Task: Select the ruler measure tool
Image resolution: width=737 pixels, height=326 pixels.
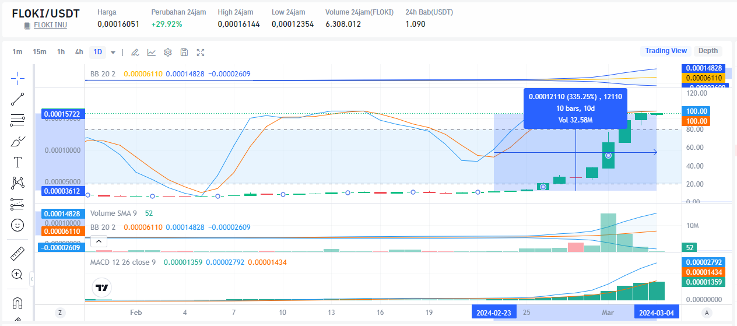Action: point(17,254)
